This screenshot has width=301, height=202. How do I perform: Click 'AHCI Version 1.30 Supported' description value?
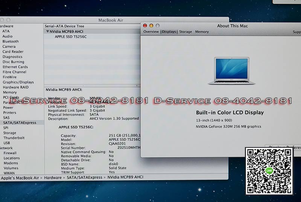[114, 118]
